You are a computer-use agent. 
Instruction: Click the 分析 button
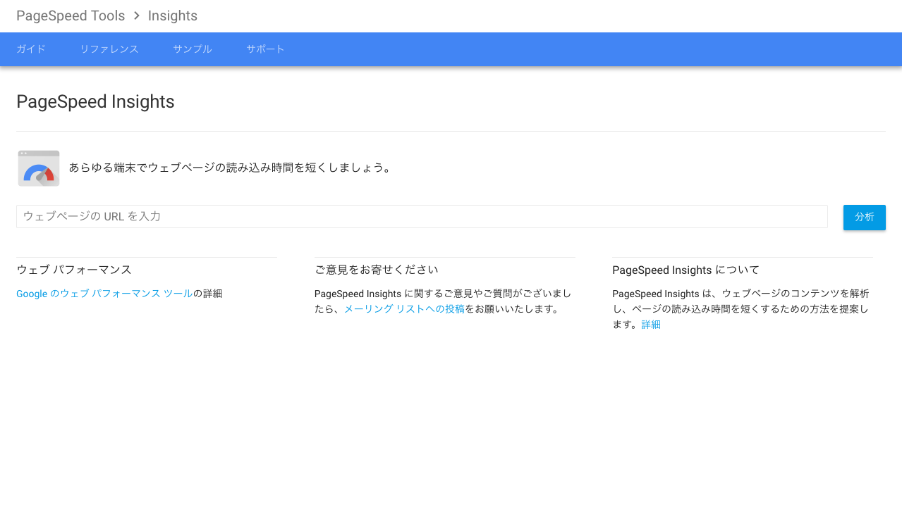pyautogui.click(x=865, y=218)
